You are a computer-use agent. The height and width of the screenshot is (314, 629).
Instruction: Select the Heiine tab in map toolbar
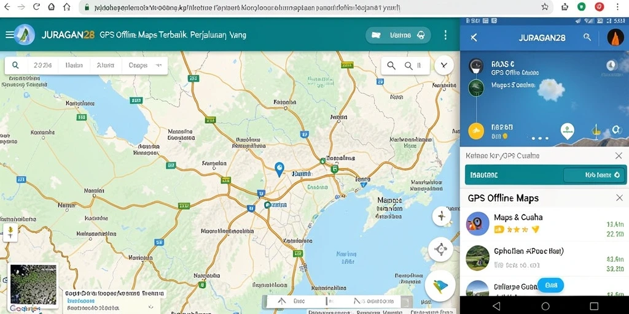click(x=74, y=65)
